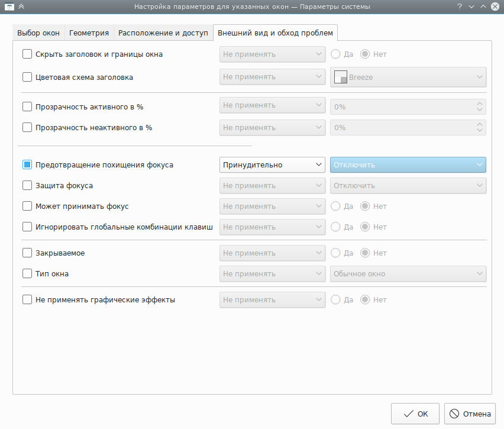Click the question mark help icon
504x429 pixels.
(x=459, y=7)
